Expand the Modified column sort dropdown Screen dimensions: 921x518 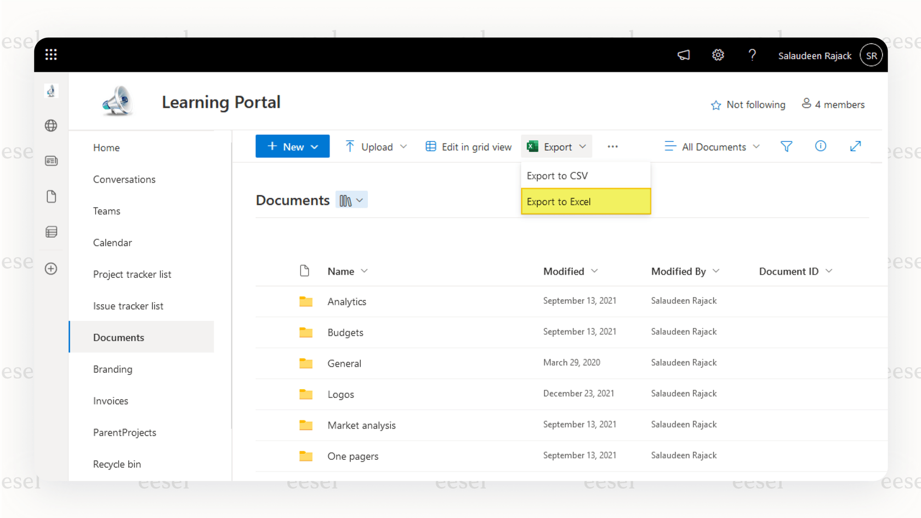[596, 271]
